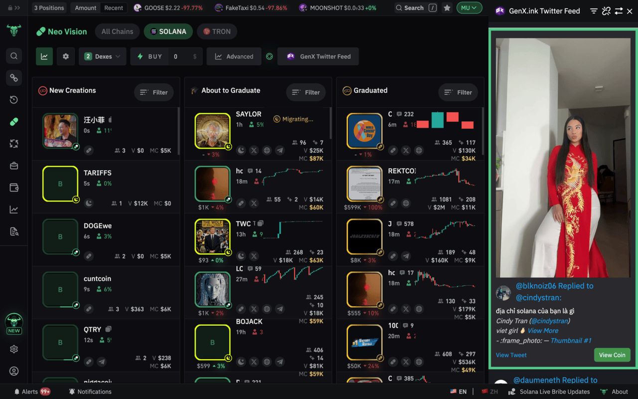This screenshot has width=638, height=399.
Task: Open the View Tweet link
Action: (x=511, y=355)
